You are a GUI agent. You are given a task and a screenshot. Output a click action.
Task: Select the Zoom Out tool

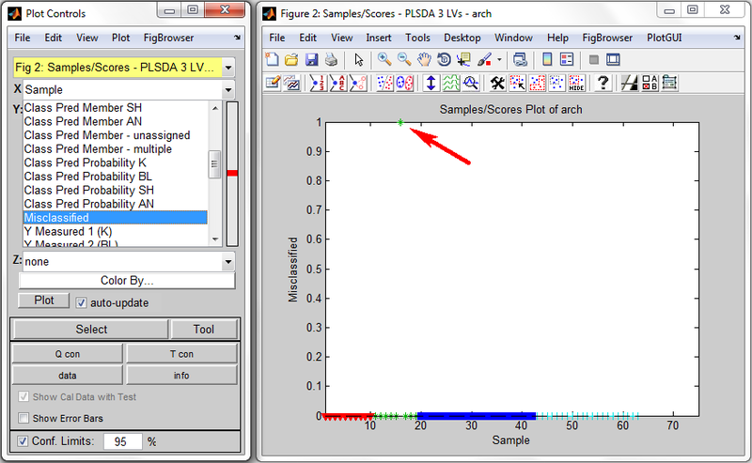coord(404,59)
